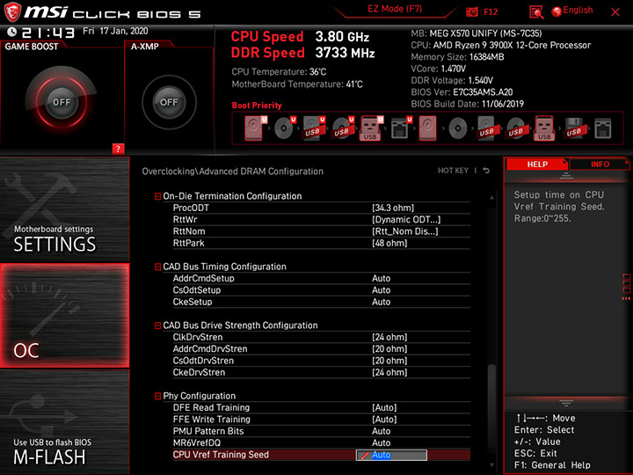
Task: Toggle the GAME BOOST knob
Action: coord(62,102)
